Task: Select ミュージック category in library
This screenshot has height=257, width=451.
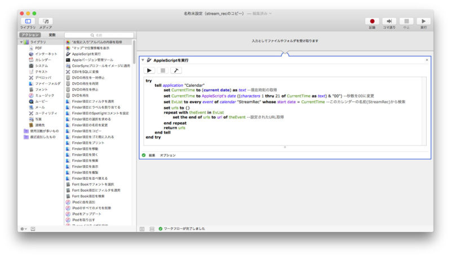Action: tap(41, 95)
